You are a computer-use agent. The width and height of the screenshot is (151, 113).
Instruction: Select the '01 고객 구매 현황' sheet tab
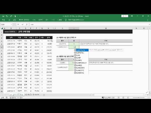[x=17, y=94]
